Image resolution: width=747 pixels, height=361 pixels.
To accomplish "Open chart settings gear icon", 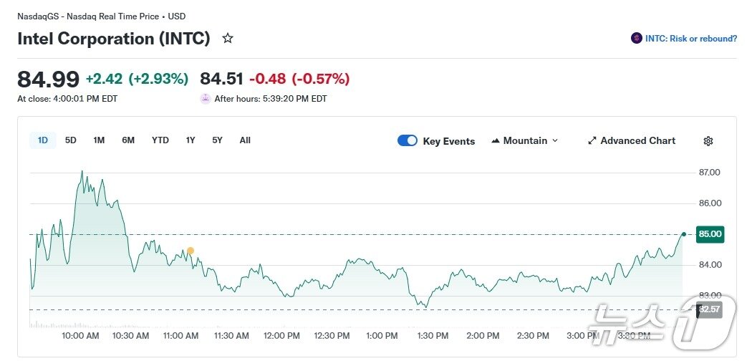I will coord(708,141).
